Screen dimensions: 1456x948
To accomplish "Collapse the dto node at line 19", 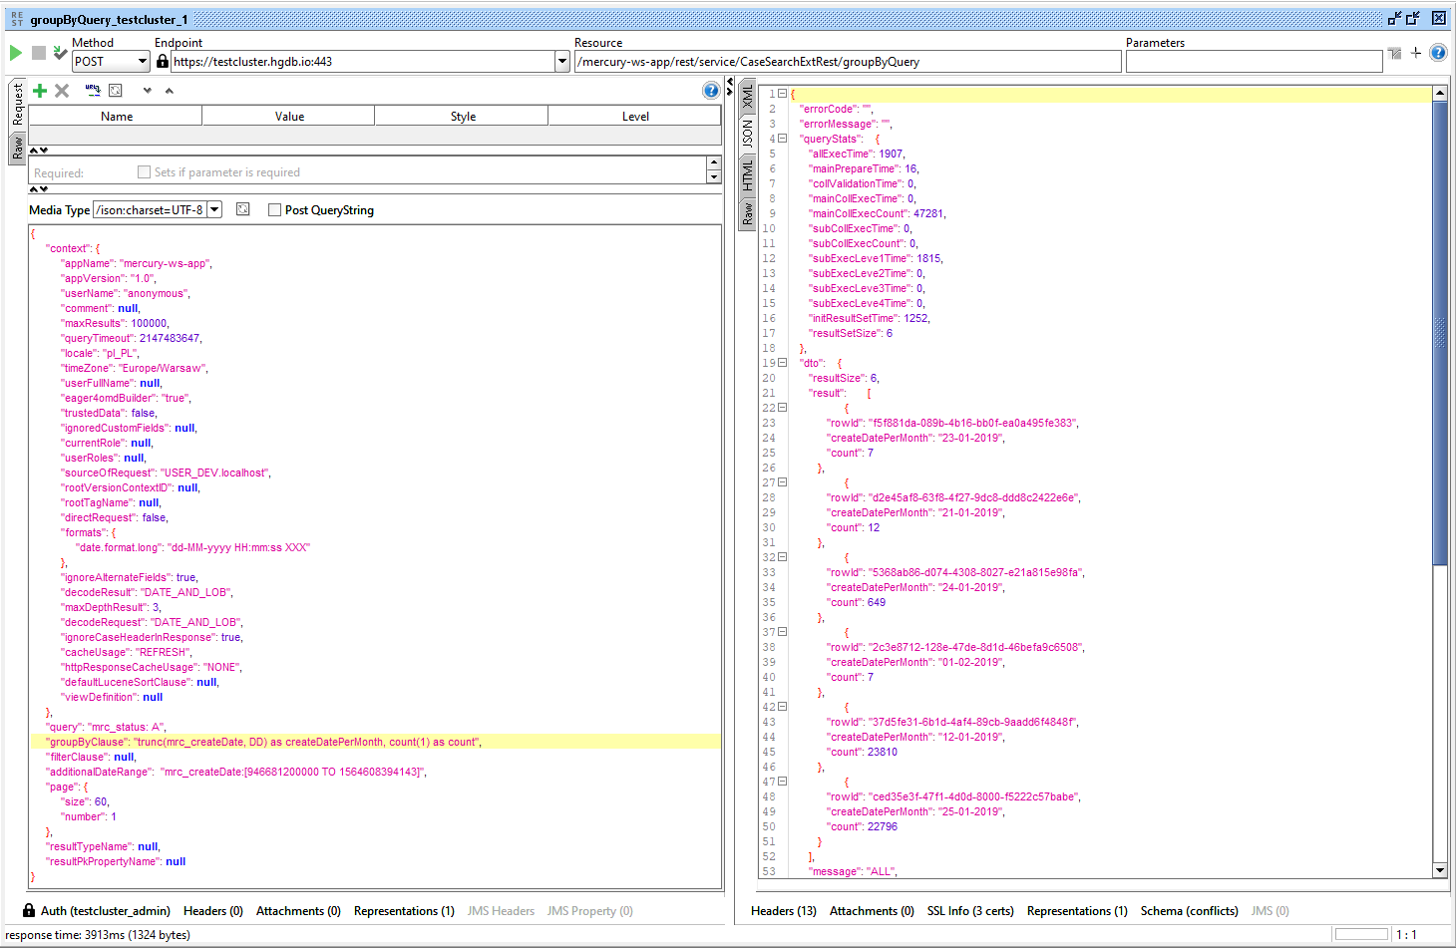I will coord(782,363).
